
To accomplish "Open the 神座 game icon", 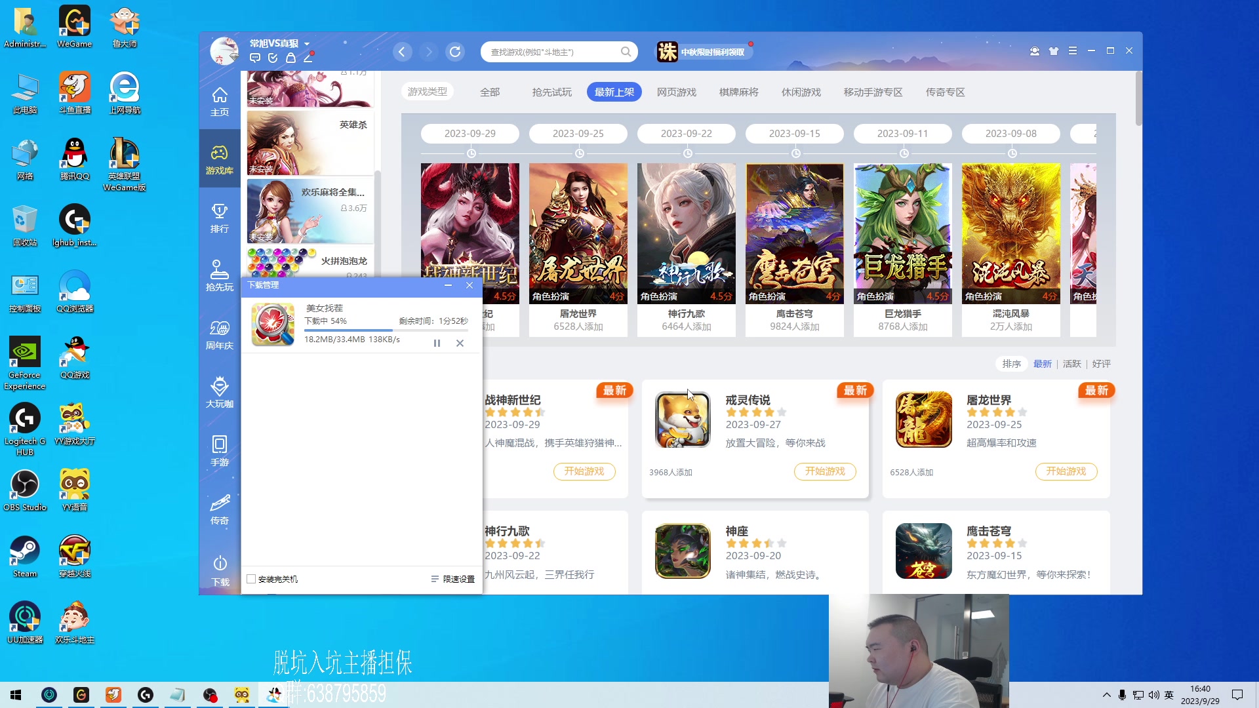I will click(683, 551).
